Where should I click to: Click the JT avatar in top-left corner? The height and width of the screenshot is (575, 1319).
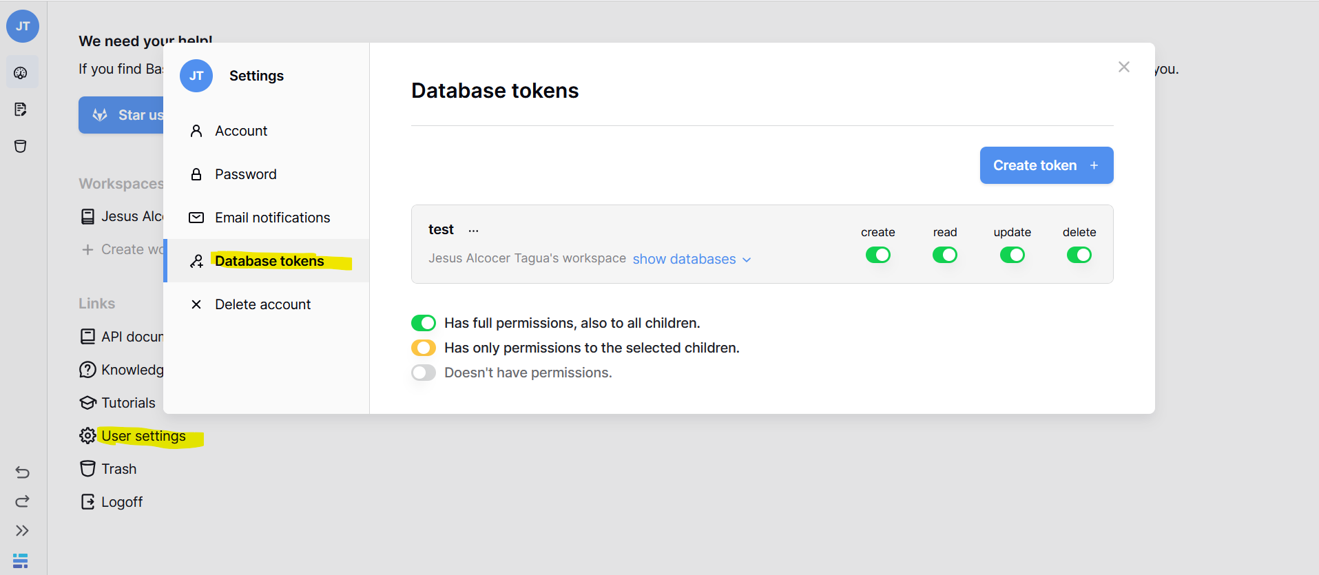click(23, 26)
